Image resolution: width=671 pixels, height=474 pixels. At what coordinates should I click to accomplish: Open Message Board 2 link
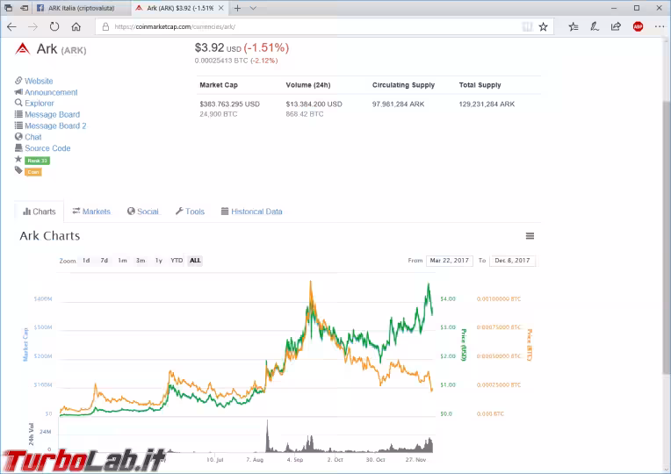coord(55,126)
